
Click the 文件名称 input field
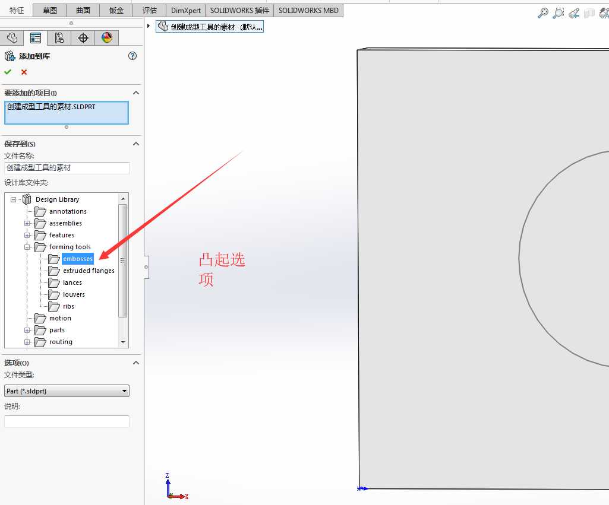[x=67, y=168]
